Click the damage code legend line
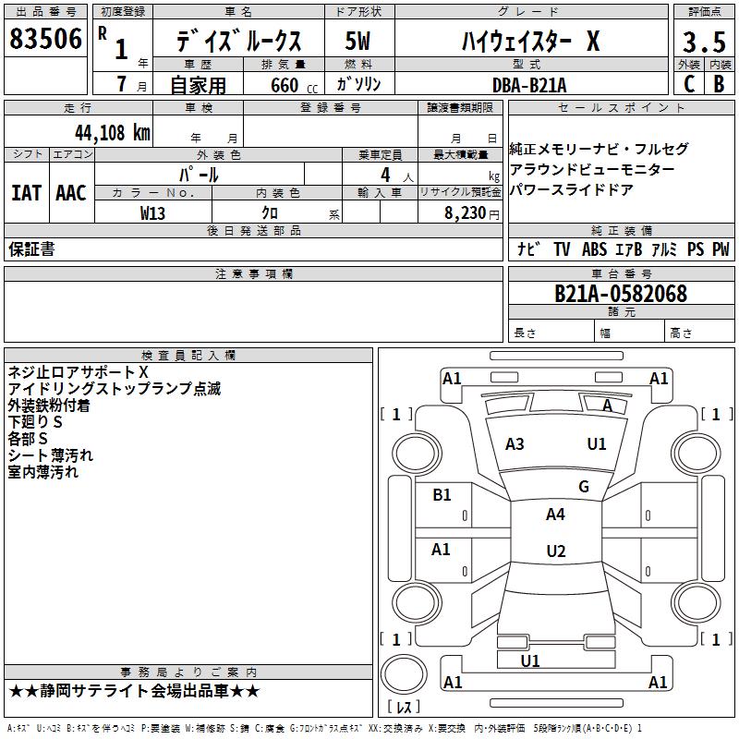The width and height of the screenshot is (739, 739). coord(325,728)
